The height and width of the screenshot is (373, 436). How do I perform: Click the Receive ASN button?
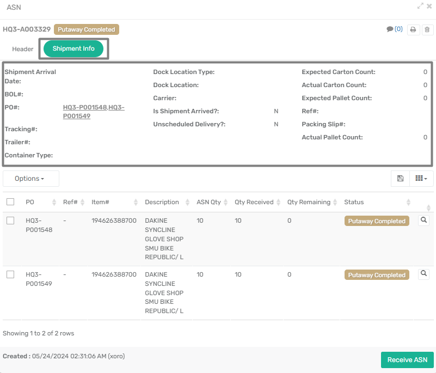(407, 359)
